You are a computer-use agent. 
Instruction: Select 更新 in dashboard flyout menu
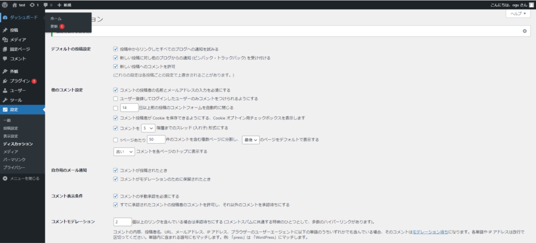[x=54, y=26]
